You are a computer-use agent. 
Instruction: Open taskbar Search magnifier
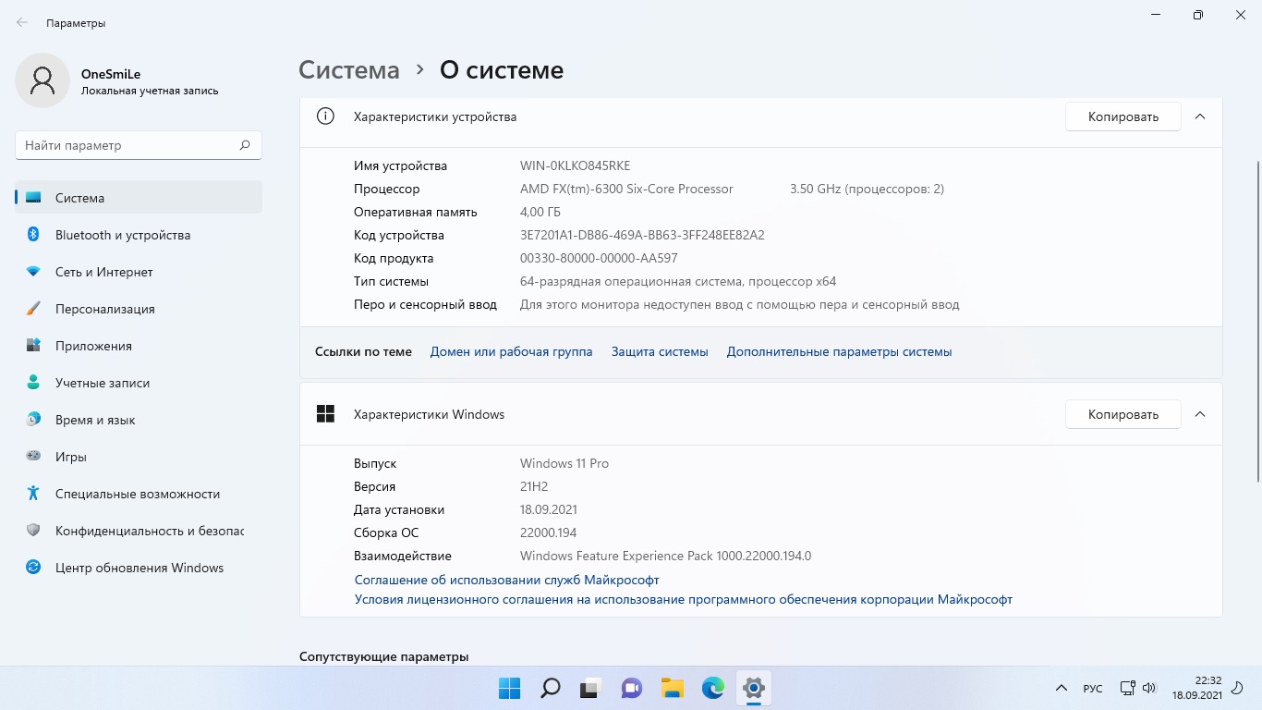pyautogui.click(x=551, y=688)
